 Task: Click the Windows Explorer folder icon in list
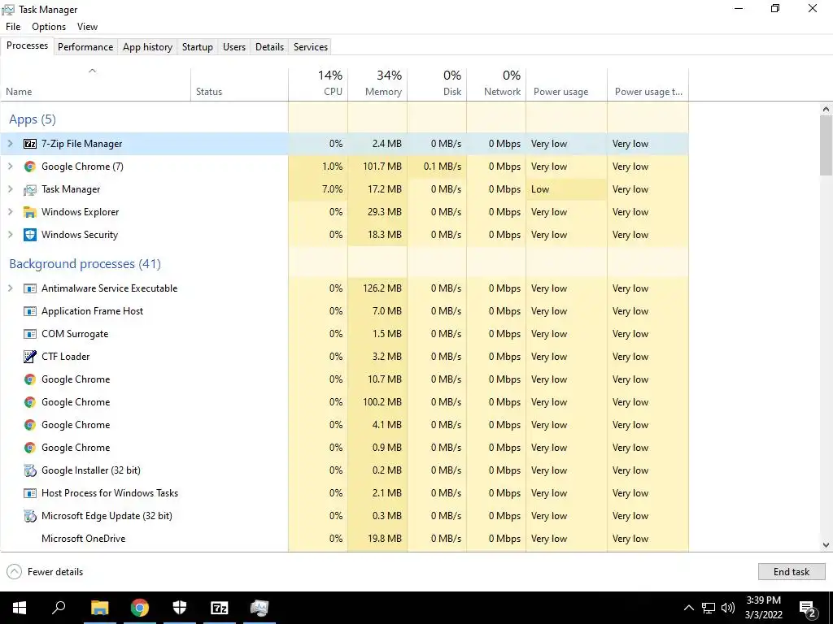30,212
